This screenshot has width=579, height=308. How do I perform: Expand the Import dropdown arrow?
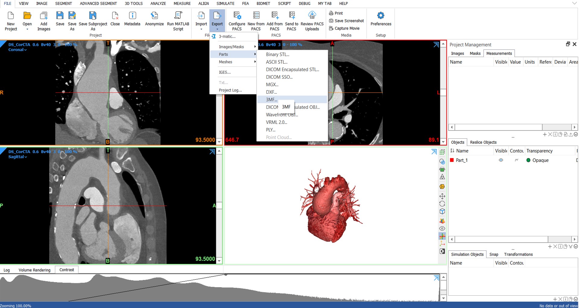201,29
